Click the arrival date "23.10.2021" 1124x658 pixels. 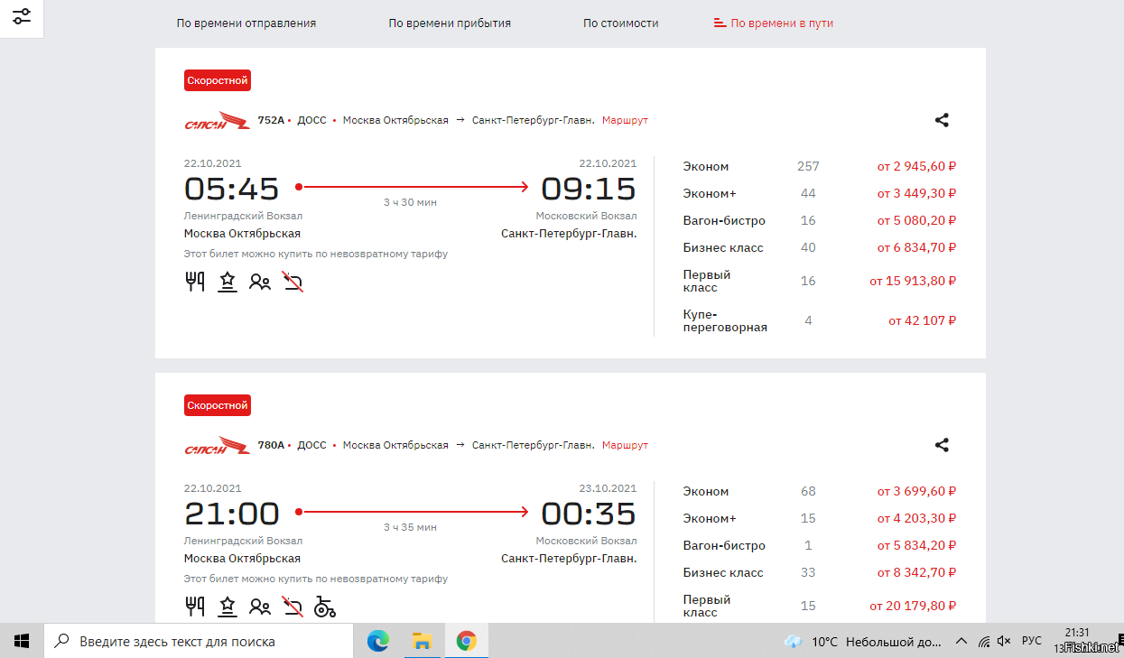[x=608, y=488]
